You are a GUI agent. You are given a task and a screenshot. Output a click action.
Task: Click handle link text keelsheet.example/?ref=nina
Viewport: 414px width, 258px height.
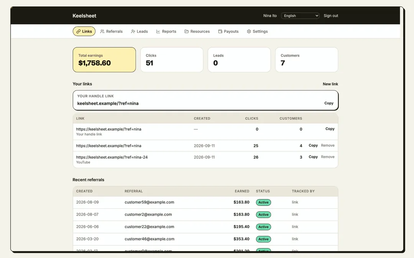108,104
